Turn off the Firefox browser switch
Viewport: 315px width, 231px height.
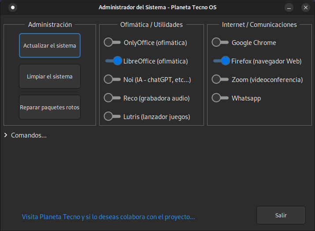pyautogui.click(x=221, y=61)
